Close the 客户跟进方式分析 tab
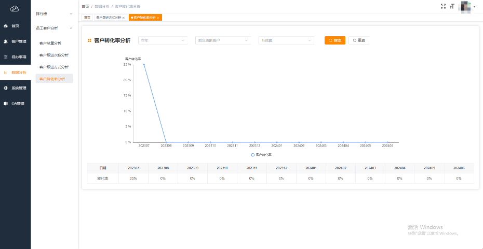The image size is (483, 249). click(x=123, y=18)
